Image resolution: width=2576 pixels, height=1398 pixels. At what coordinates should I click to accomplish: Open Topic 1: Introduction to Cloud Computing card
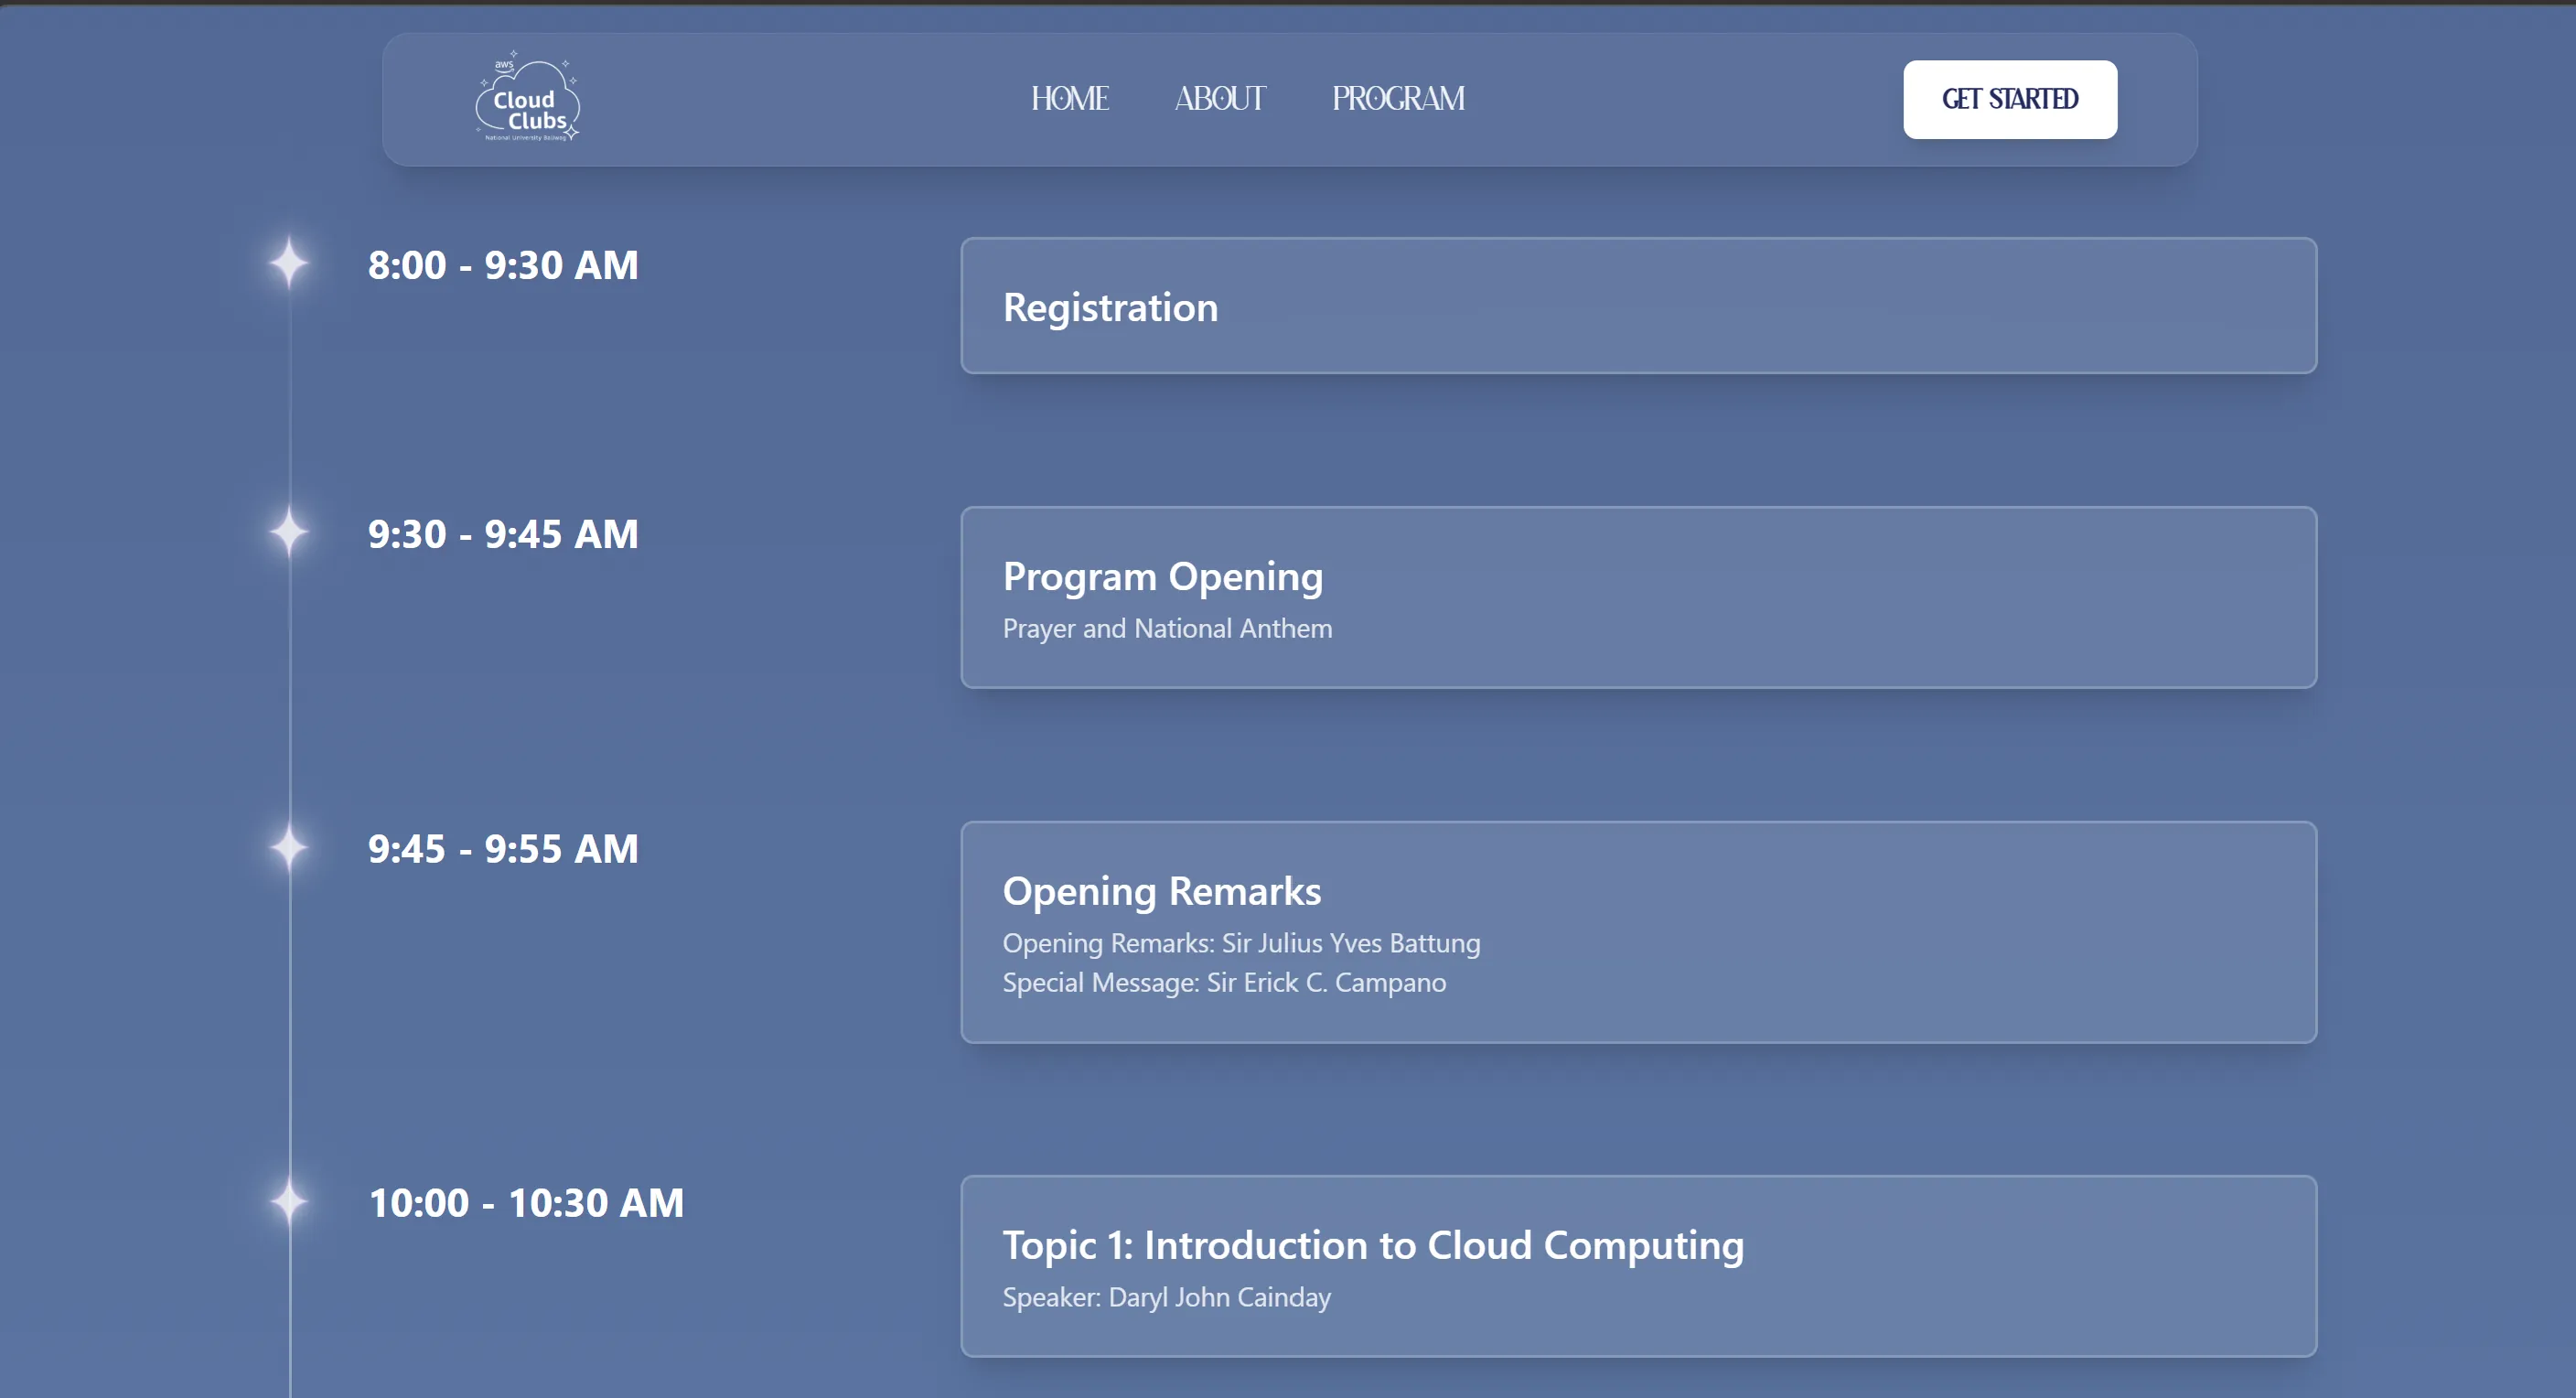(x=1639, y=1266)
